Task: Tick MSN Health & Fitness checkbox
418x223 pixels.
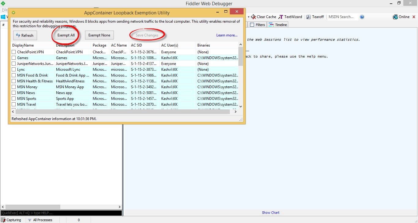Action: click(14, 81)
